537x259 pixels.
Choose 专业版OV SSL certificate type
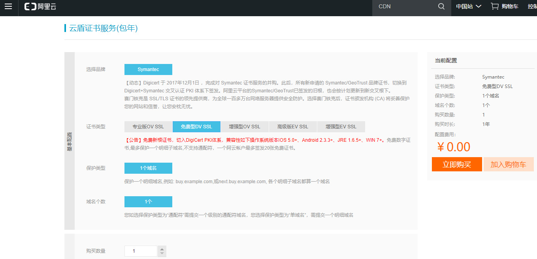pos(148,127)
